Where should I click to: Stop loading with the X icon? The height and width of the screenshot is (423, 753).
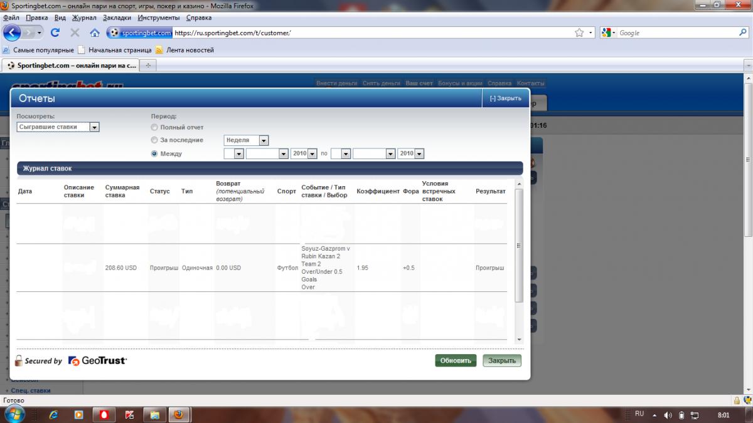point(75,33)
